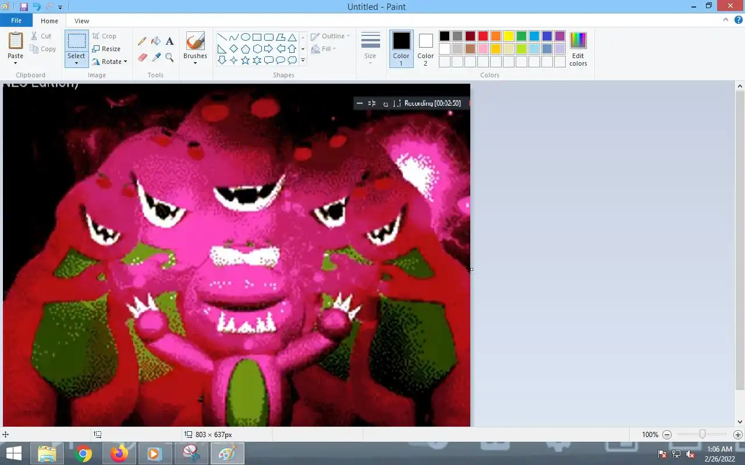Open the File menu
The image size is (745, 465).
coord(16,20)
